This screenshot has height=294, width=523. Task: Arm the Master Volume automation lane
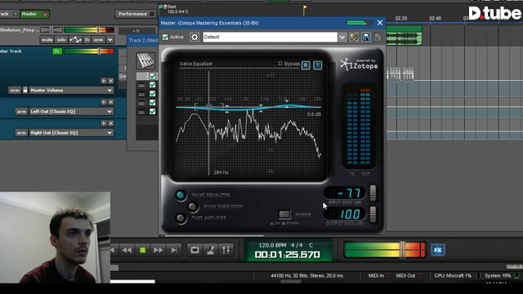pos(15,91)
